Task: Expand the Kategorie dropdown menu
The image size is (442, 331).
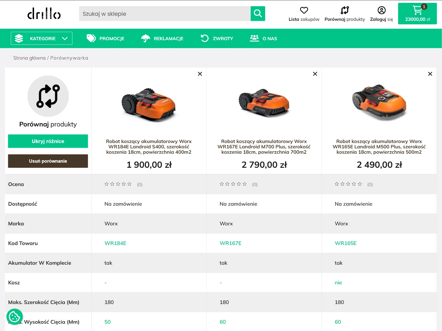Action: 42,38
